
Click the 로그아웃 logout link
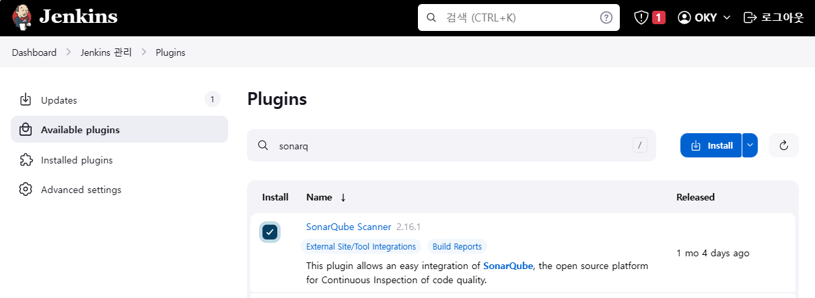(773, 17)
